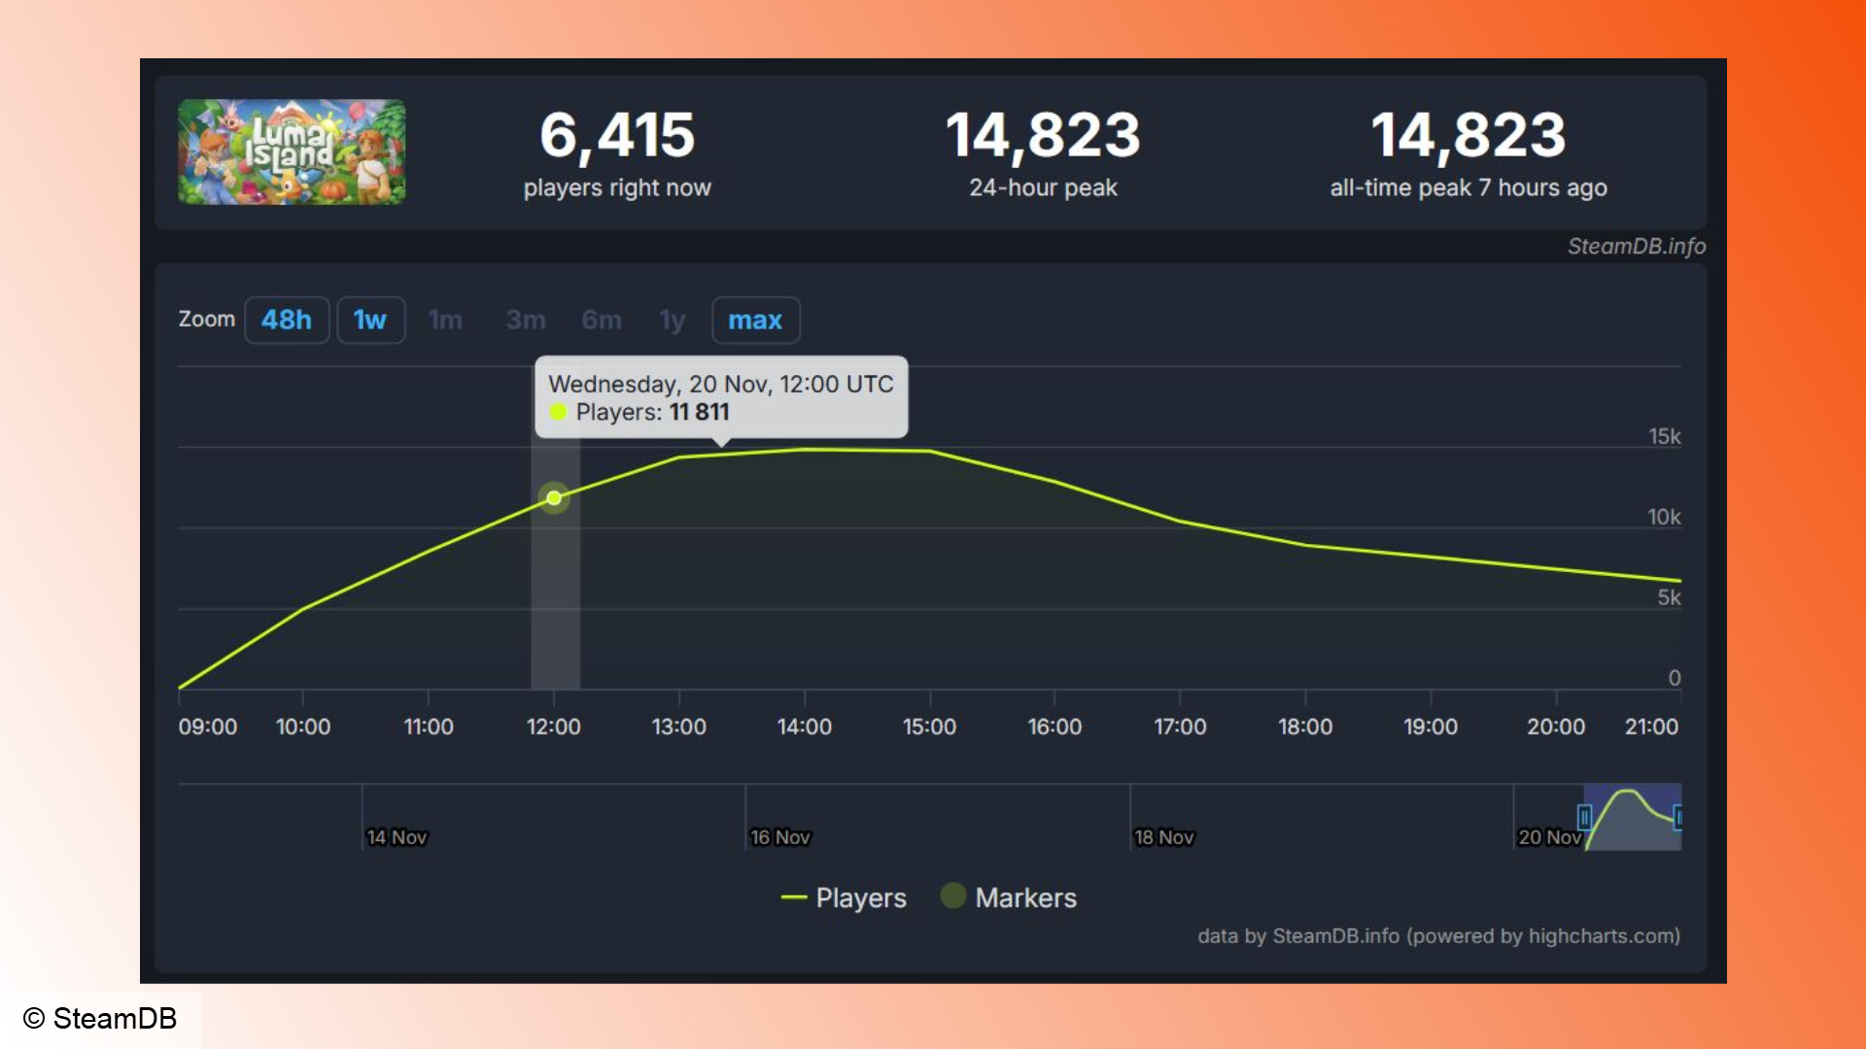Viewport: 1866px width, 1049px height.
Task: Click the 14 Nov date marker
Action: tap(395, 836)
